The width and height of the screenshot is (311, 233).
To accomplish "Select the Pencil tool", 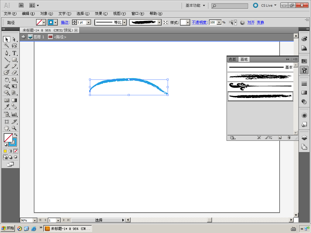I will coord(14,66).
